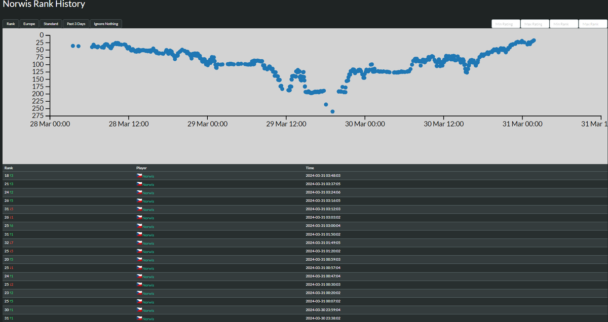Toggle the Europe region filter
This screenshot has width=608, height=322.
click(x=29, y=23)
